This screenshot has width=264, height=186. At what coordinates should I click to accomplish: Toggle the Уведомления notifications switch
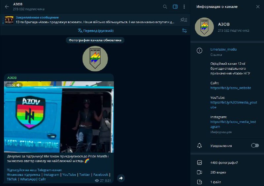(x=255, y=145)
